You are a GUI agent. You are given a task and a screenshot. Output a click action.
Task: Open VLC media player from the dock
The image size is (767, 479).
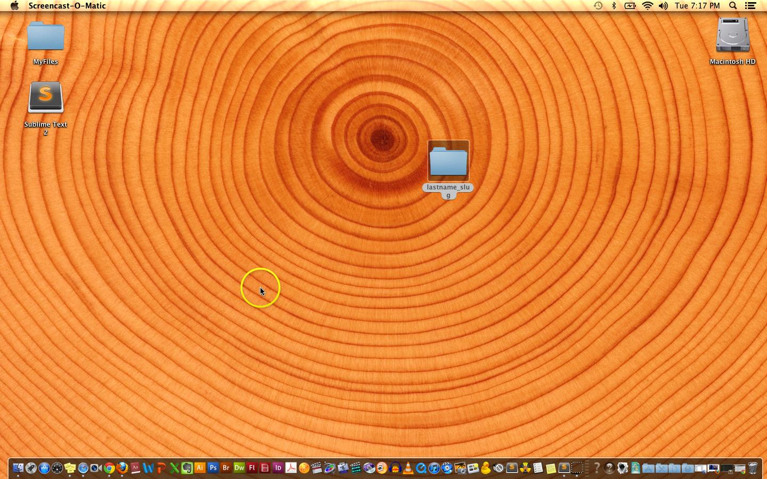pyautogui.click(x=408, y=468)
